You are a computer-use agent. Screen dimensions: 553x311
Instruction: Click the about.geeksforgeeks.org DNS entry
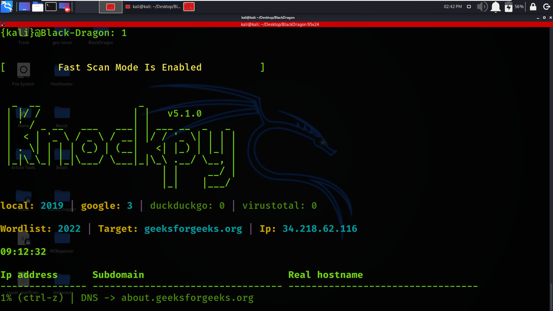tap(187, 298)
